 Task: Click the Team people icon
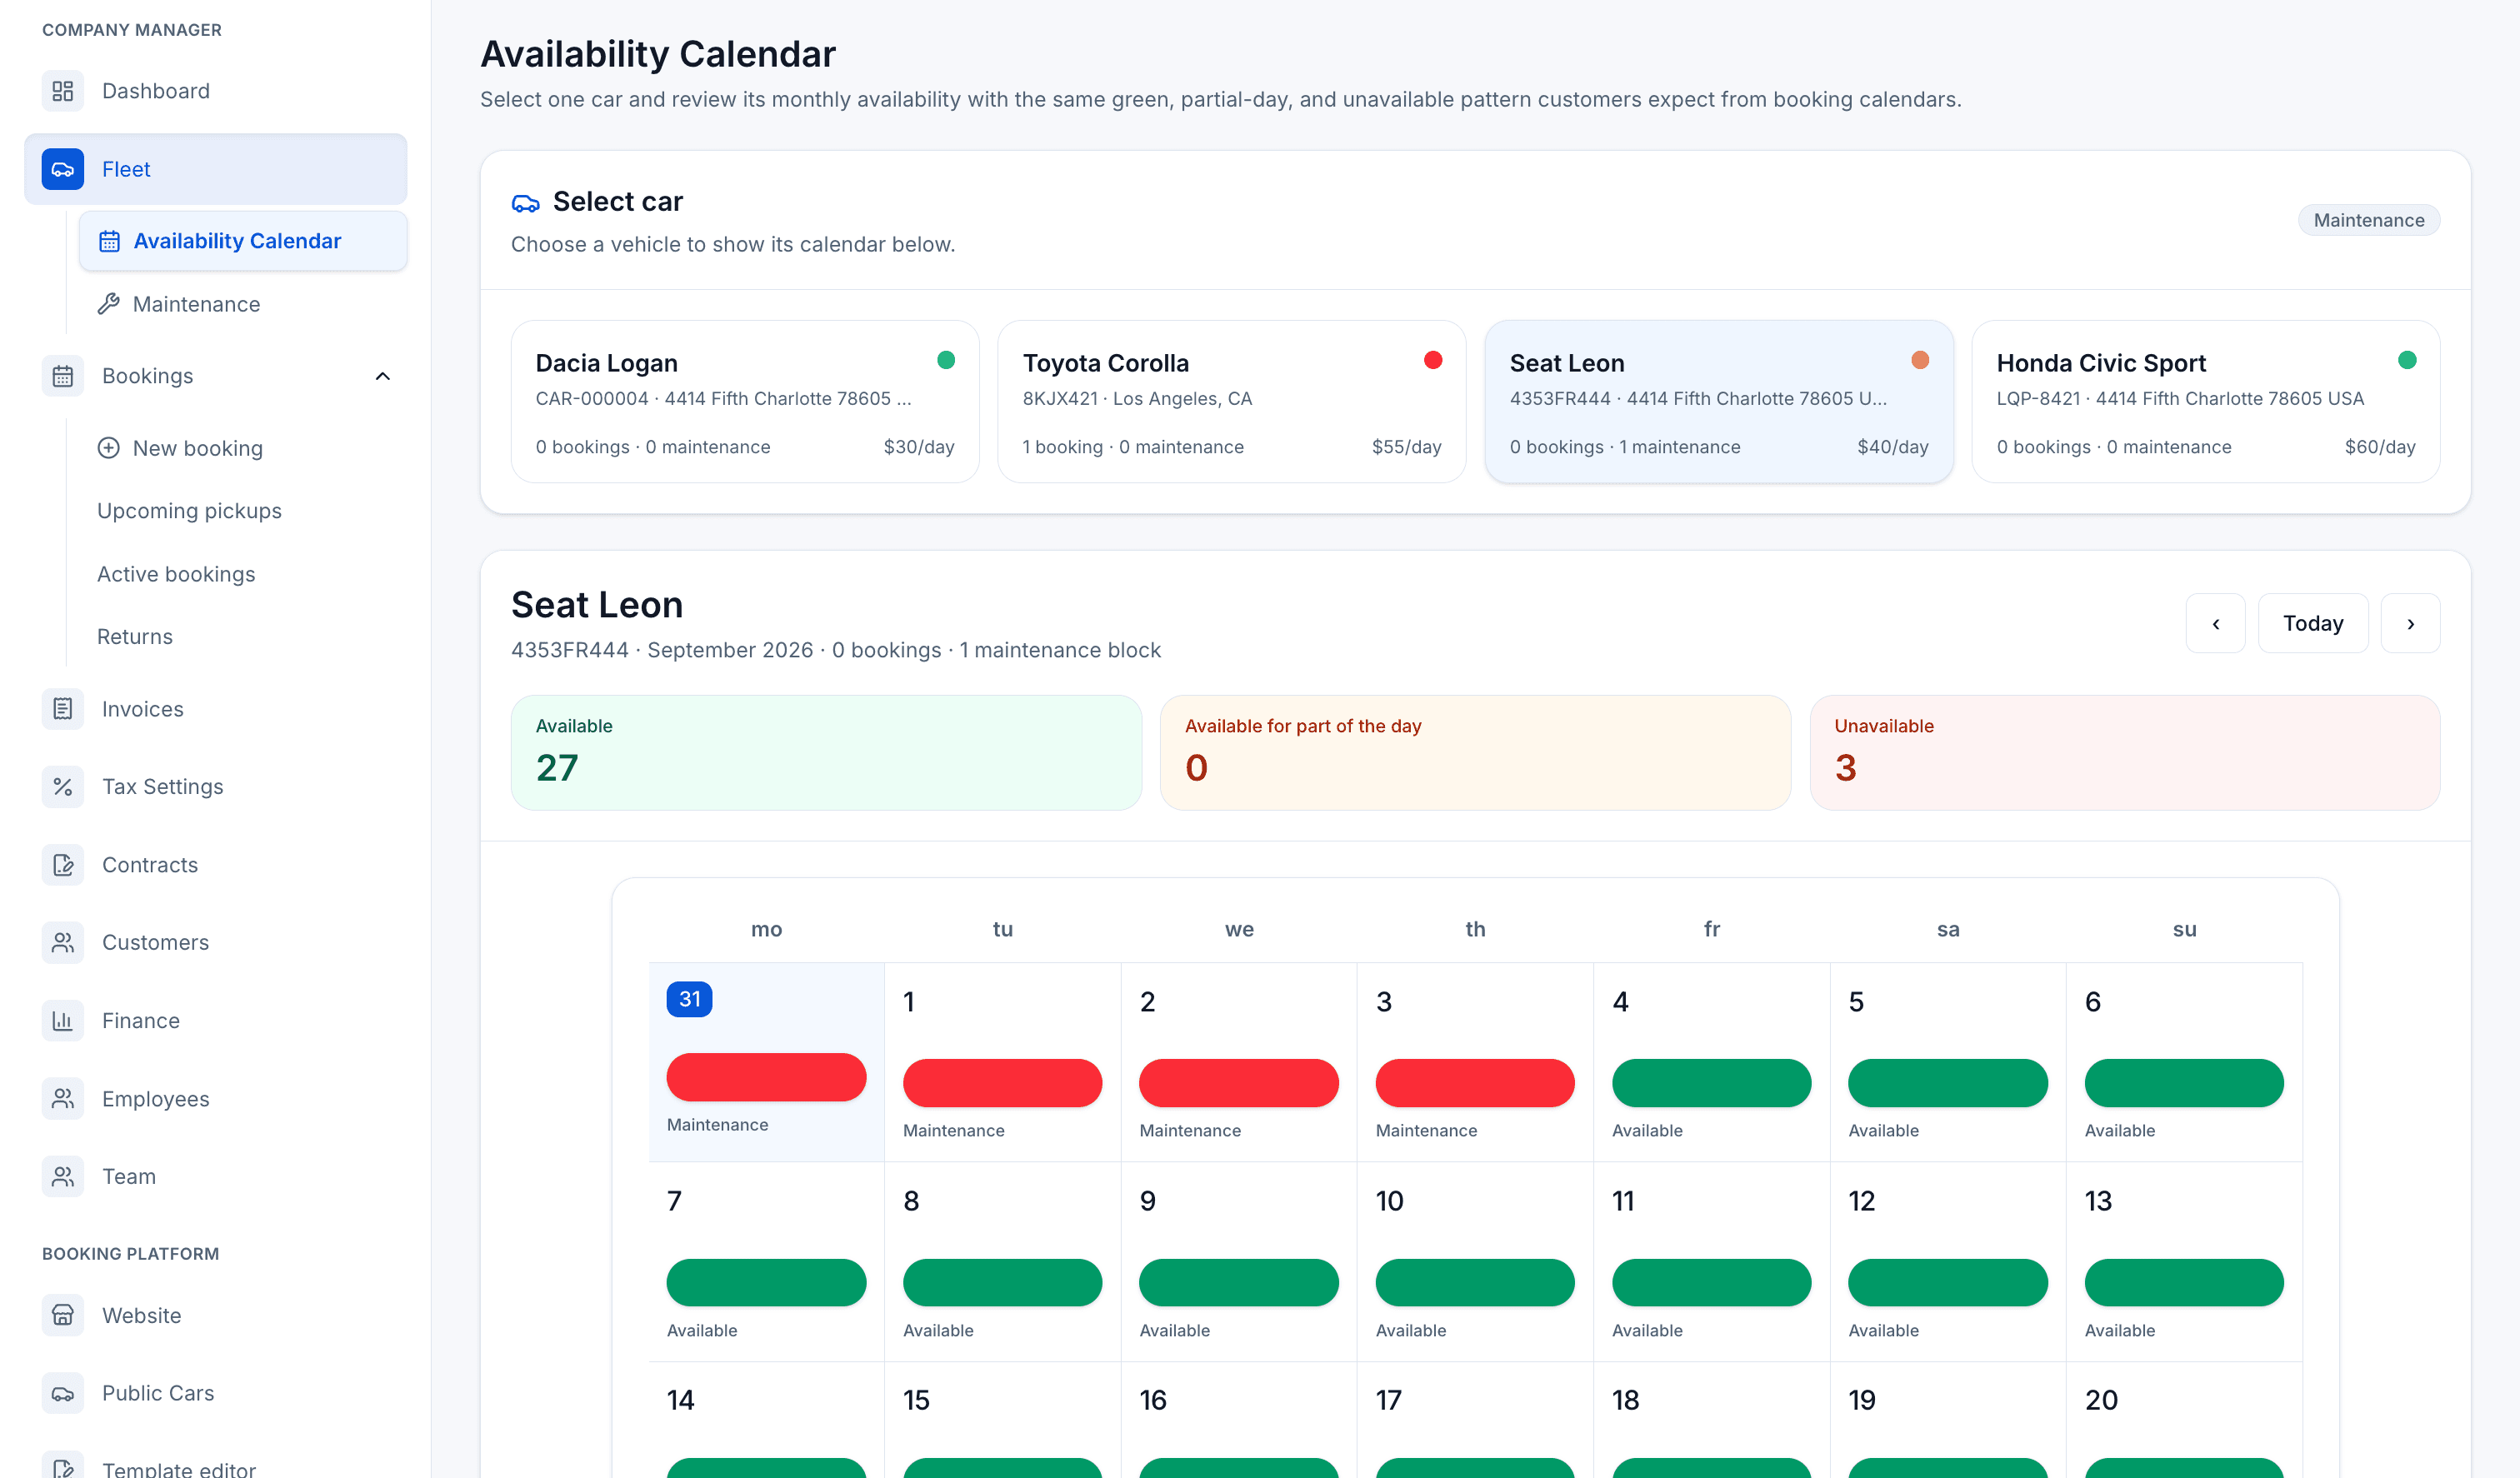click(62, 1176)
